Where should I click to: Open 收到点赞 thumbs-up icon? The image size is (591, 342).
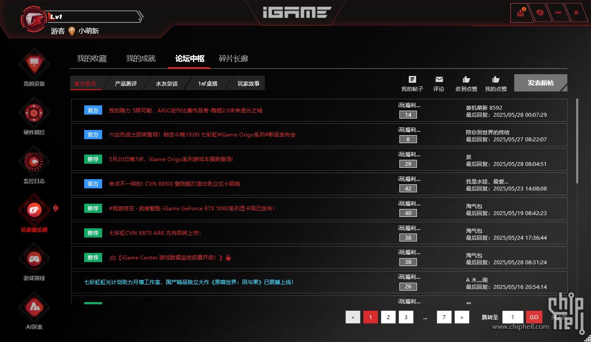pos(466,79)
